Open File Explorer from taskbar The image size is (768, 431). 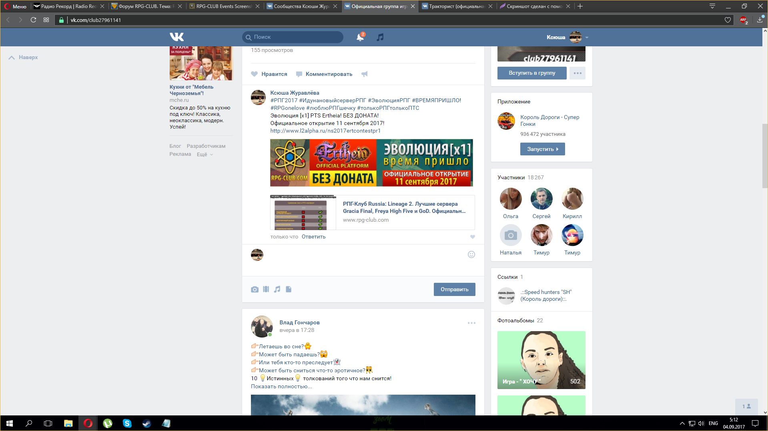pos(68,423)
